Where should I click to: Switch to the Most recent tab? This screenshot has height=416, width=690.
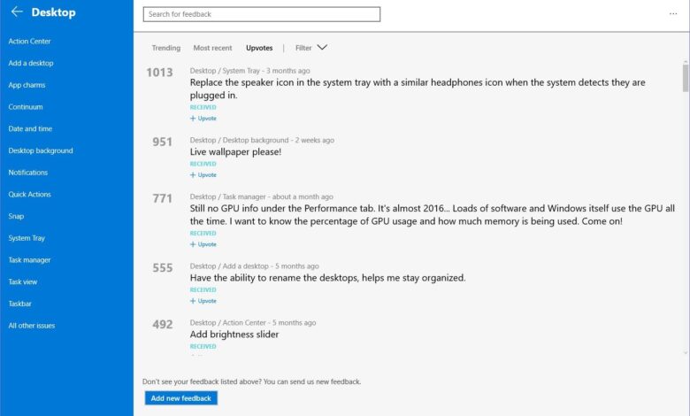pyautogui.click(x=212, y=48)
